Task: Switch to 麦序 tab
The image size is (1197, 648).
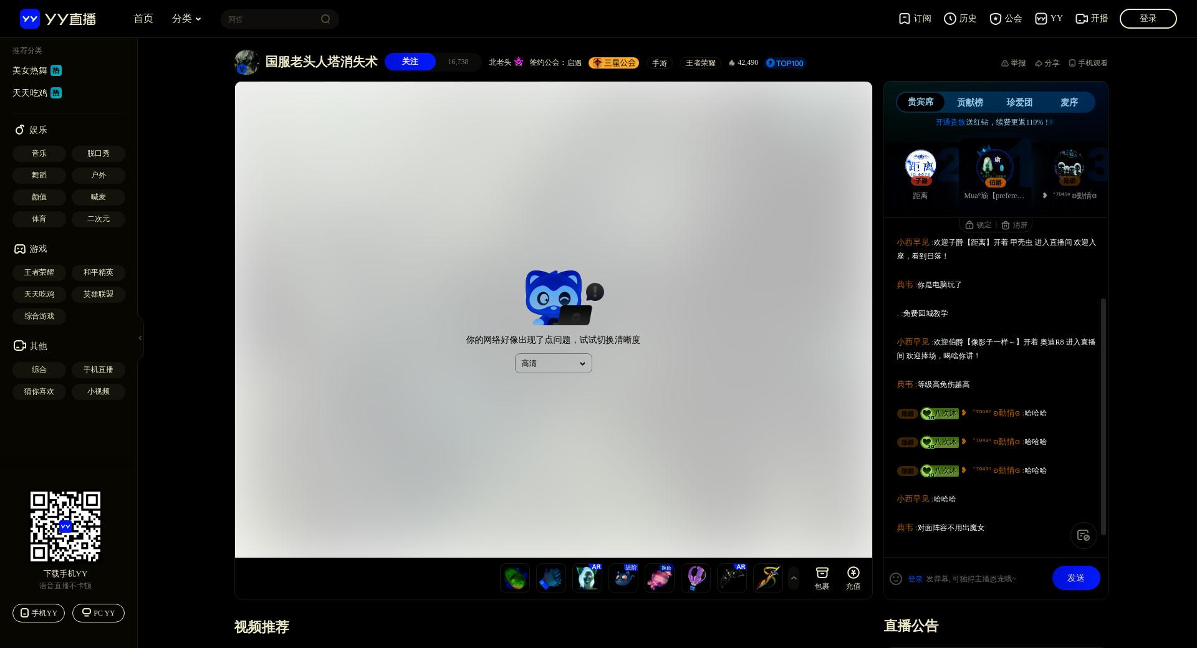Action: tap(1069, 102)
